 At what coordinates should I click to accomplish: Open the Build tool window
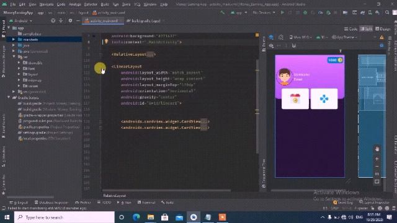tap(167, 203)
